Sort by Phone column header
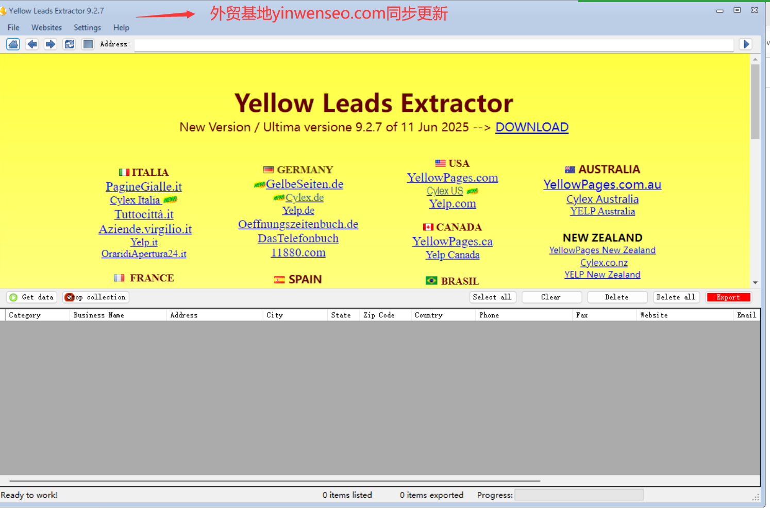Screen dimensions: 770x508 click(524, 315)
